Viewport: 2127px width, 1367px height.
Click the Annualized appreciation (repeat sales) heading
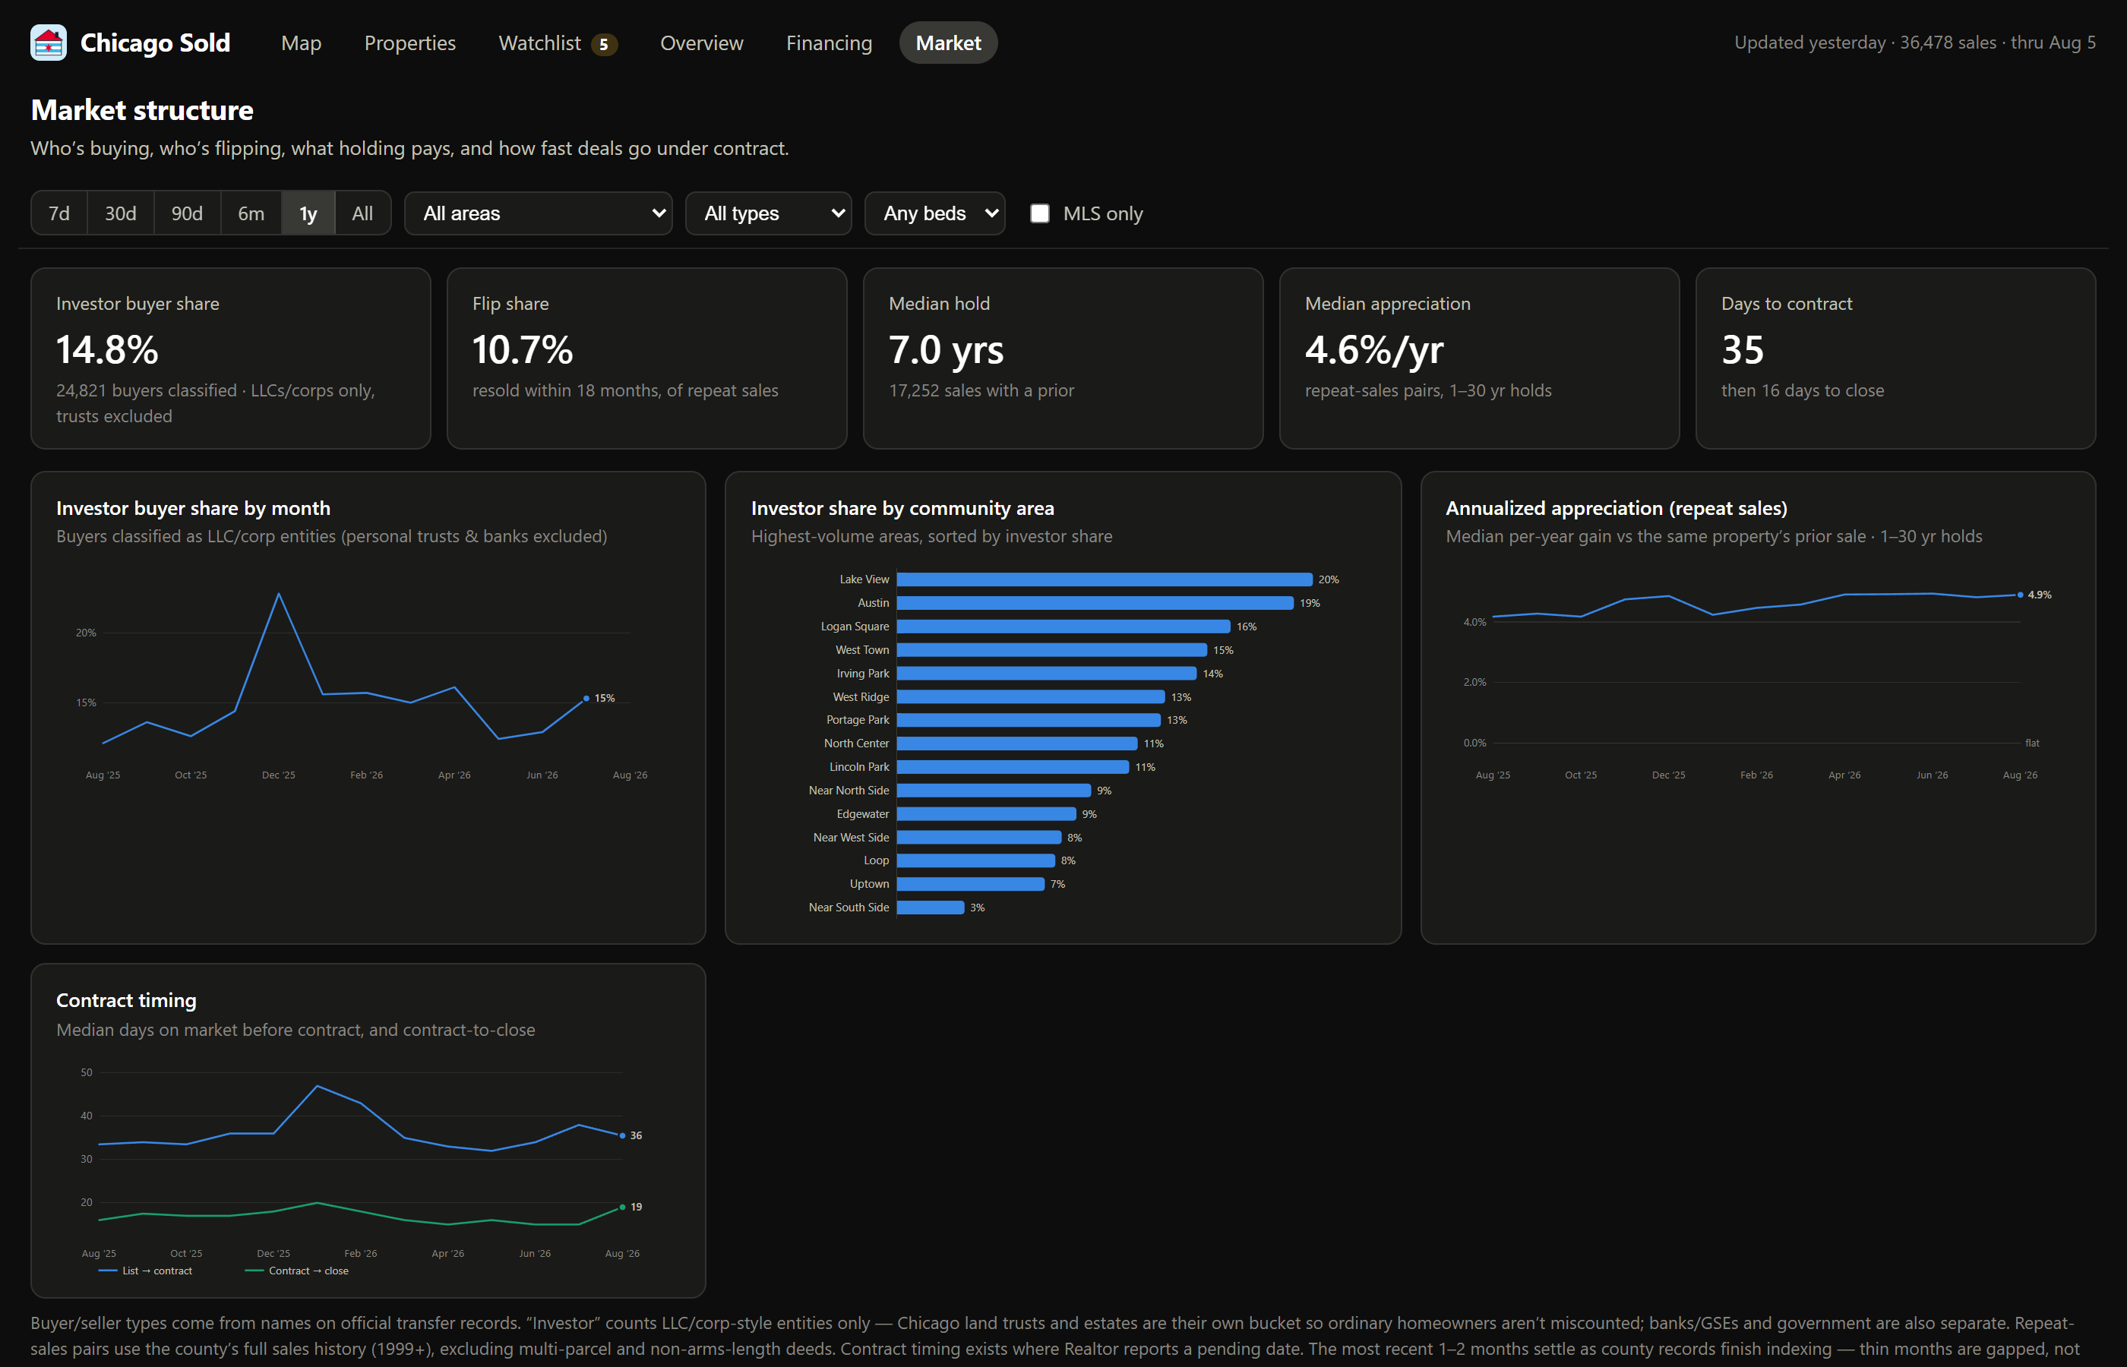click(1617, 508)
